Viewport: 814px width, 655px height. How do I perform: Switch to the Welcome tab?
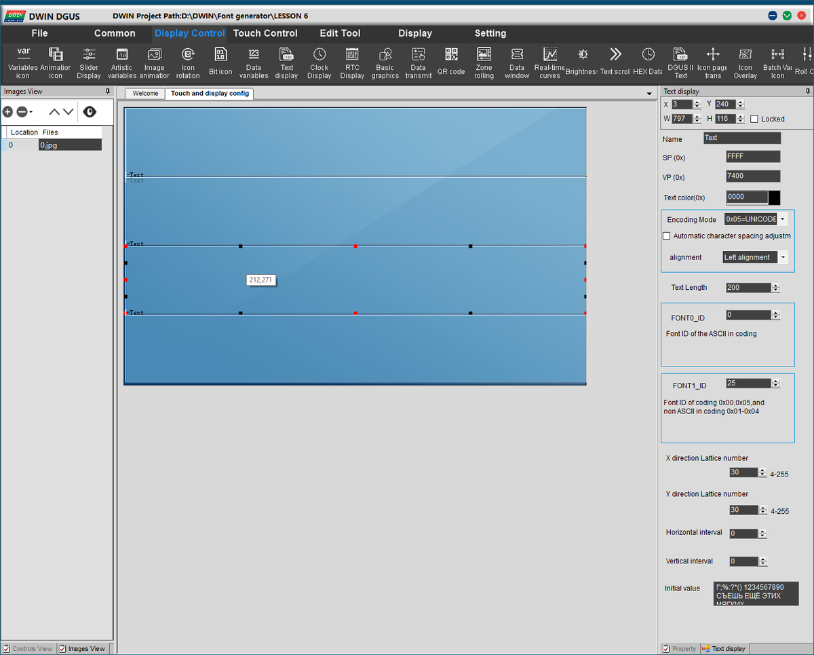click(145, 94)
